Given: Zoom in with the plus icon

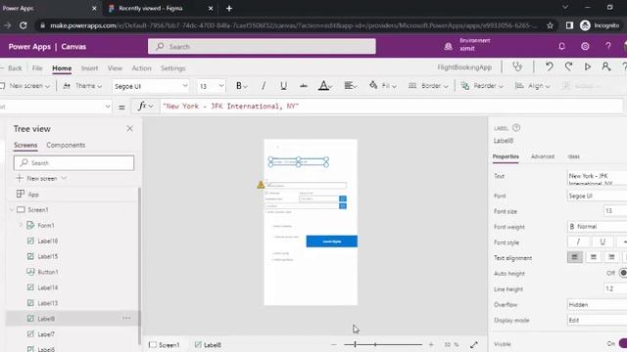Looking at the screenshot, I should pyautogui.click(x=431, y=344).
